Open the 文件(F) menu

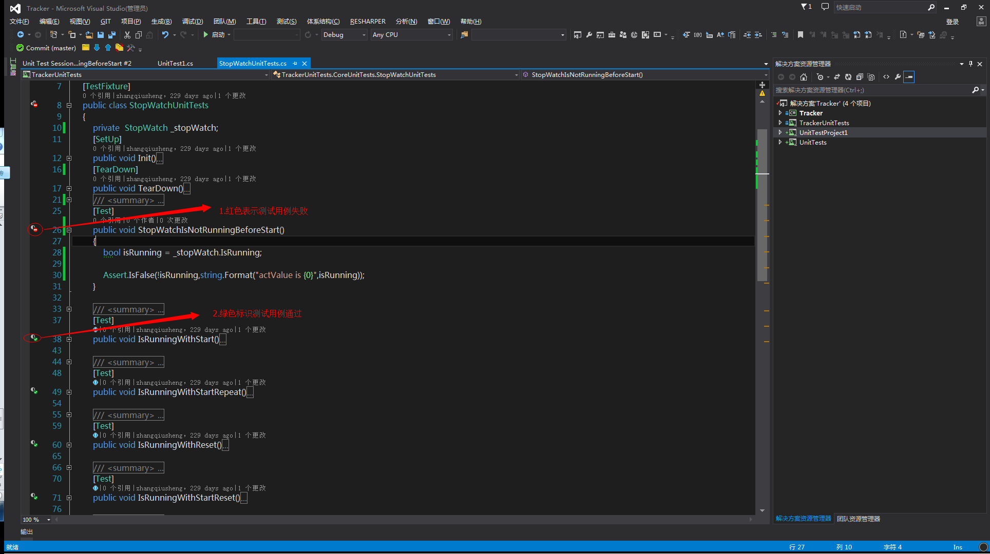coord(19,21)
